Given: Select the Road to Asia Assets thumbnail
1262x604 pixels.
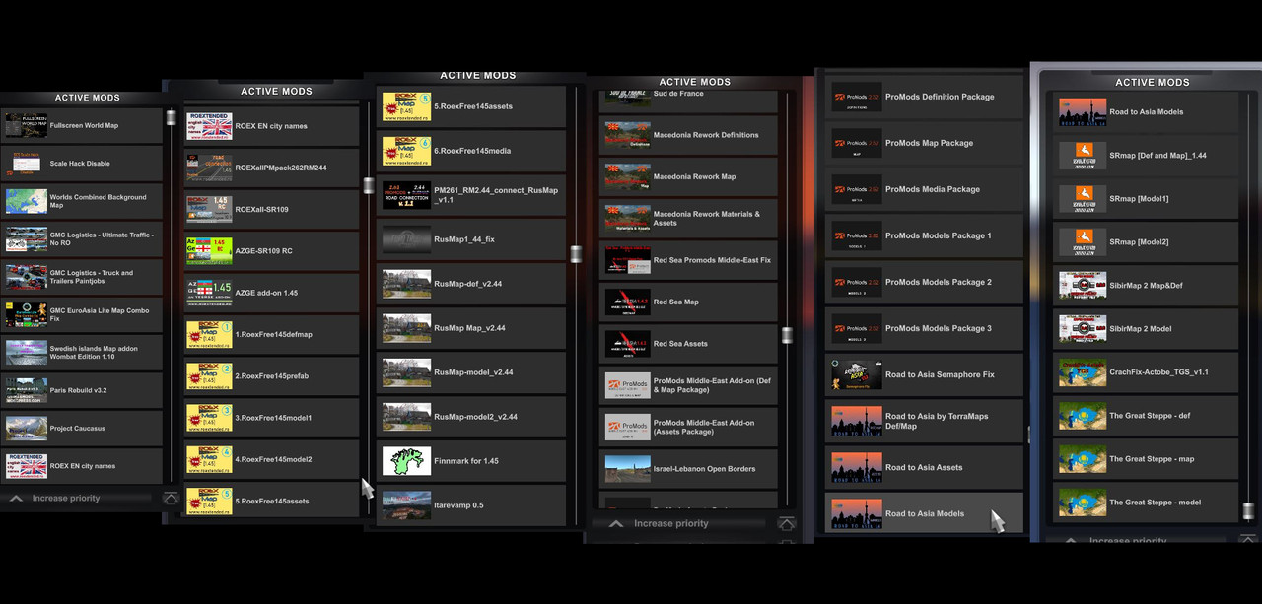Looking at the screenshot, I should 856,467.
